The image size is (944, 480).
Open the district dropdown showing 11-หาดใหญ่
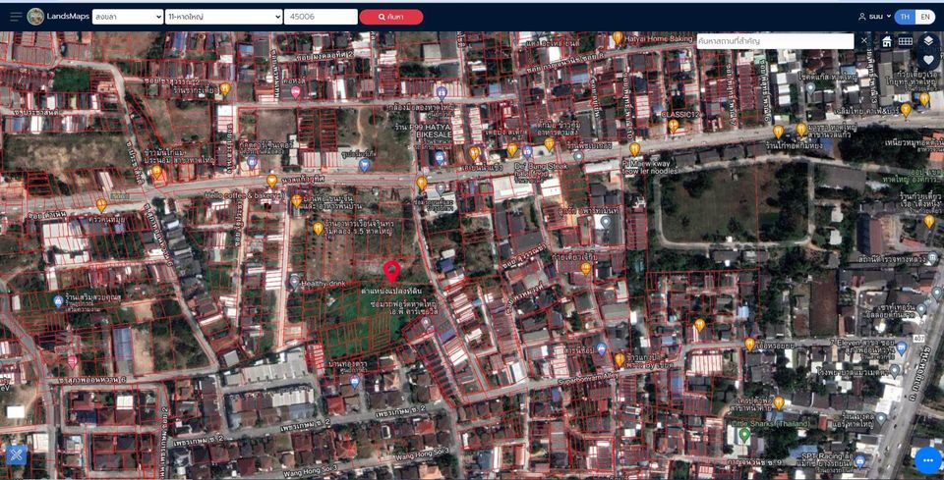tap(224, 17)
